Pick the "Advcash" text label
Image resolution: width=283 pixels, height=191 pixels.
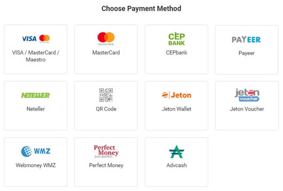[176, 165]
